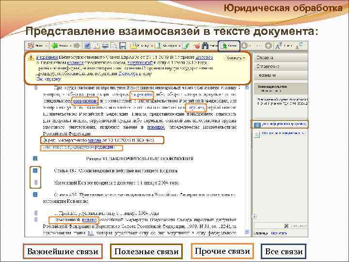
Task: Collapse the yellow warning notice (Свернуть)
Action: (236, 58)
